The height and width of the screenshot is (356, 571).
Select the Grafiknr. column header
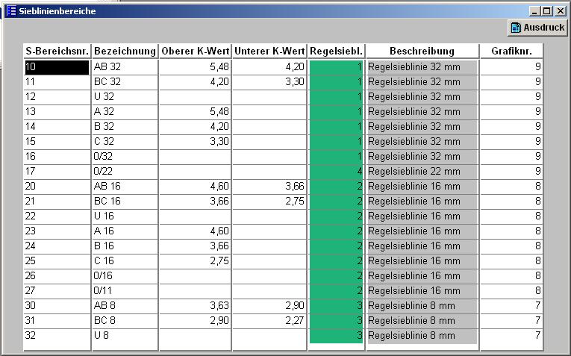[511, 51]
